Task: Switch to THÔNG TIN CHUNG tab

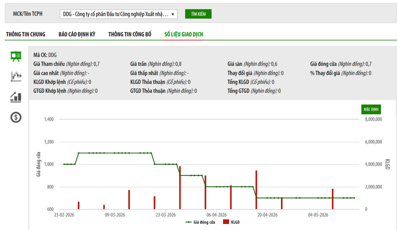Action: point(26,34)
